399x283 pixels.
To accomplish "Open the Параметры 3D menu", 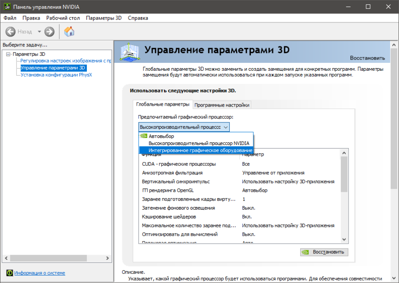I will coord(104,18).
